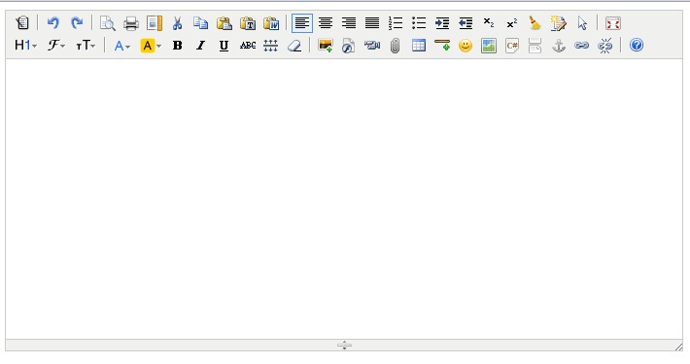The height and width of the screenshot is (364, 690).
Task: Undo the last edit
Action: [x=53, y=23]
